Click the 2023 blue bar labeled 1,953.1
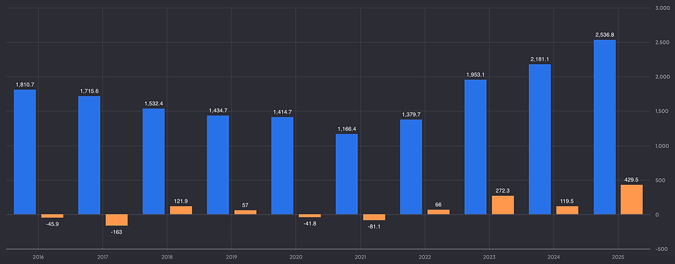 [x=476, y=147]
